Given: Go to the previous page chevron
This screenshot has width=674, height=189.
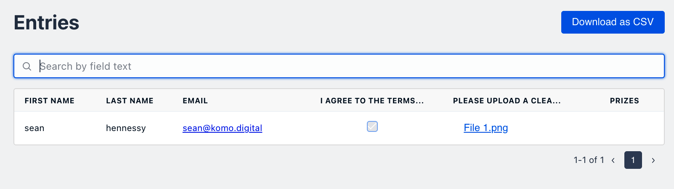Looking at the screenshot, I should coord(613,160).
